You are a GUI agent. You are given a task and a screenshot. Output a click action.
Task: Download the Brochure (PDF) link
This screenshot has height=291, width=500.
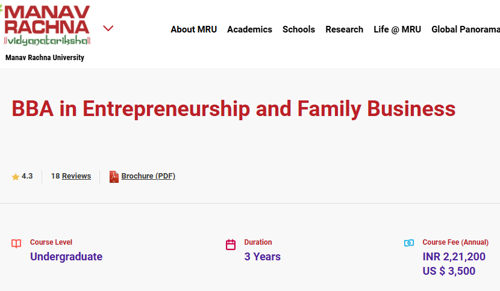click(x=148, y=176)
